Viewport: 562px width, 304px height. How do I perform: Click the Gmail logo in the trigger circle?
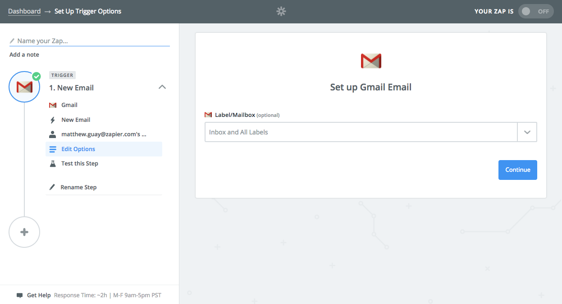point(24,87)
